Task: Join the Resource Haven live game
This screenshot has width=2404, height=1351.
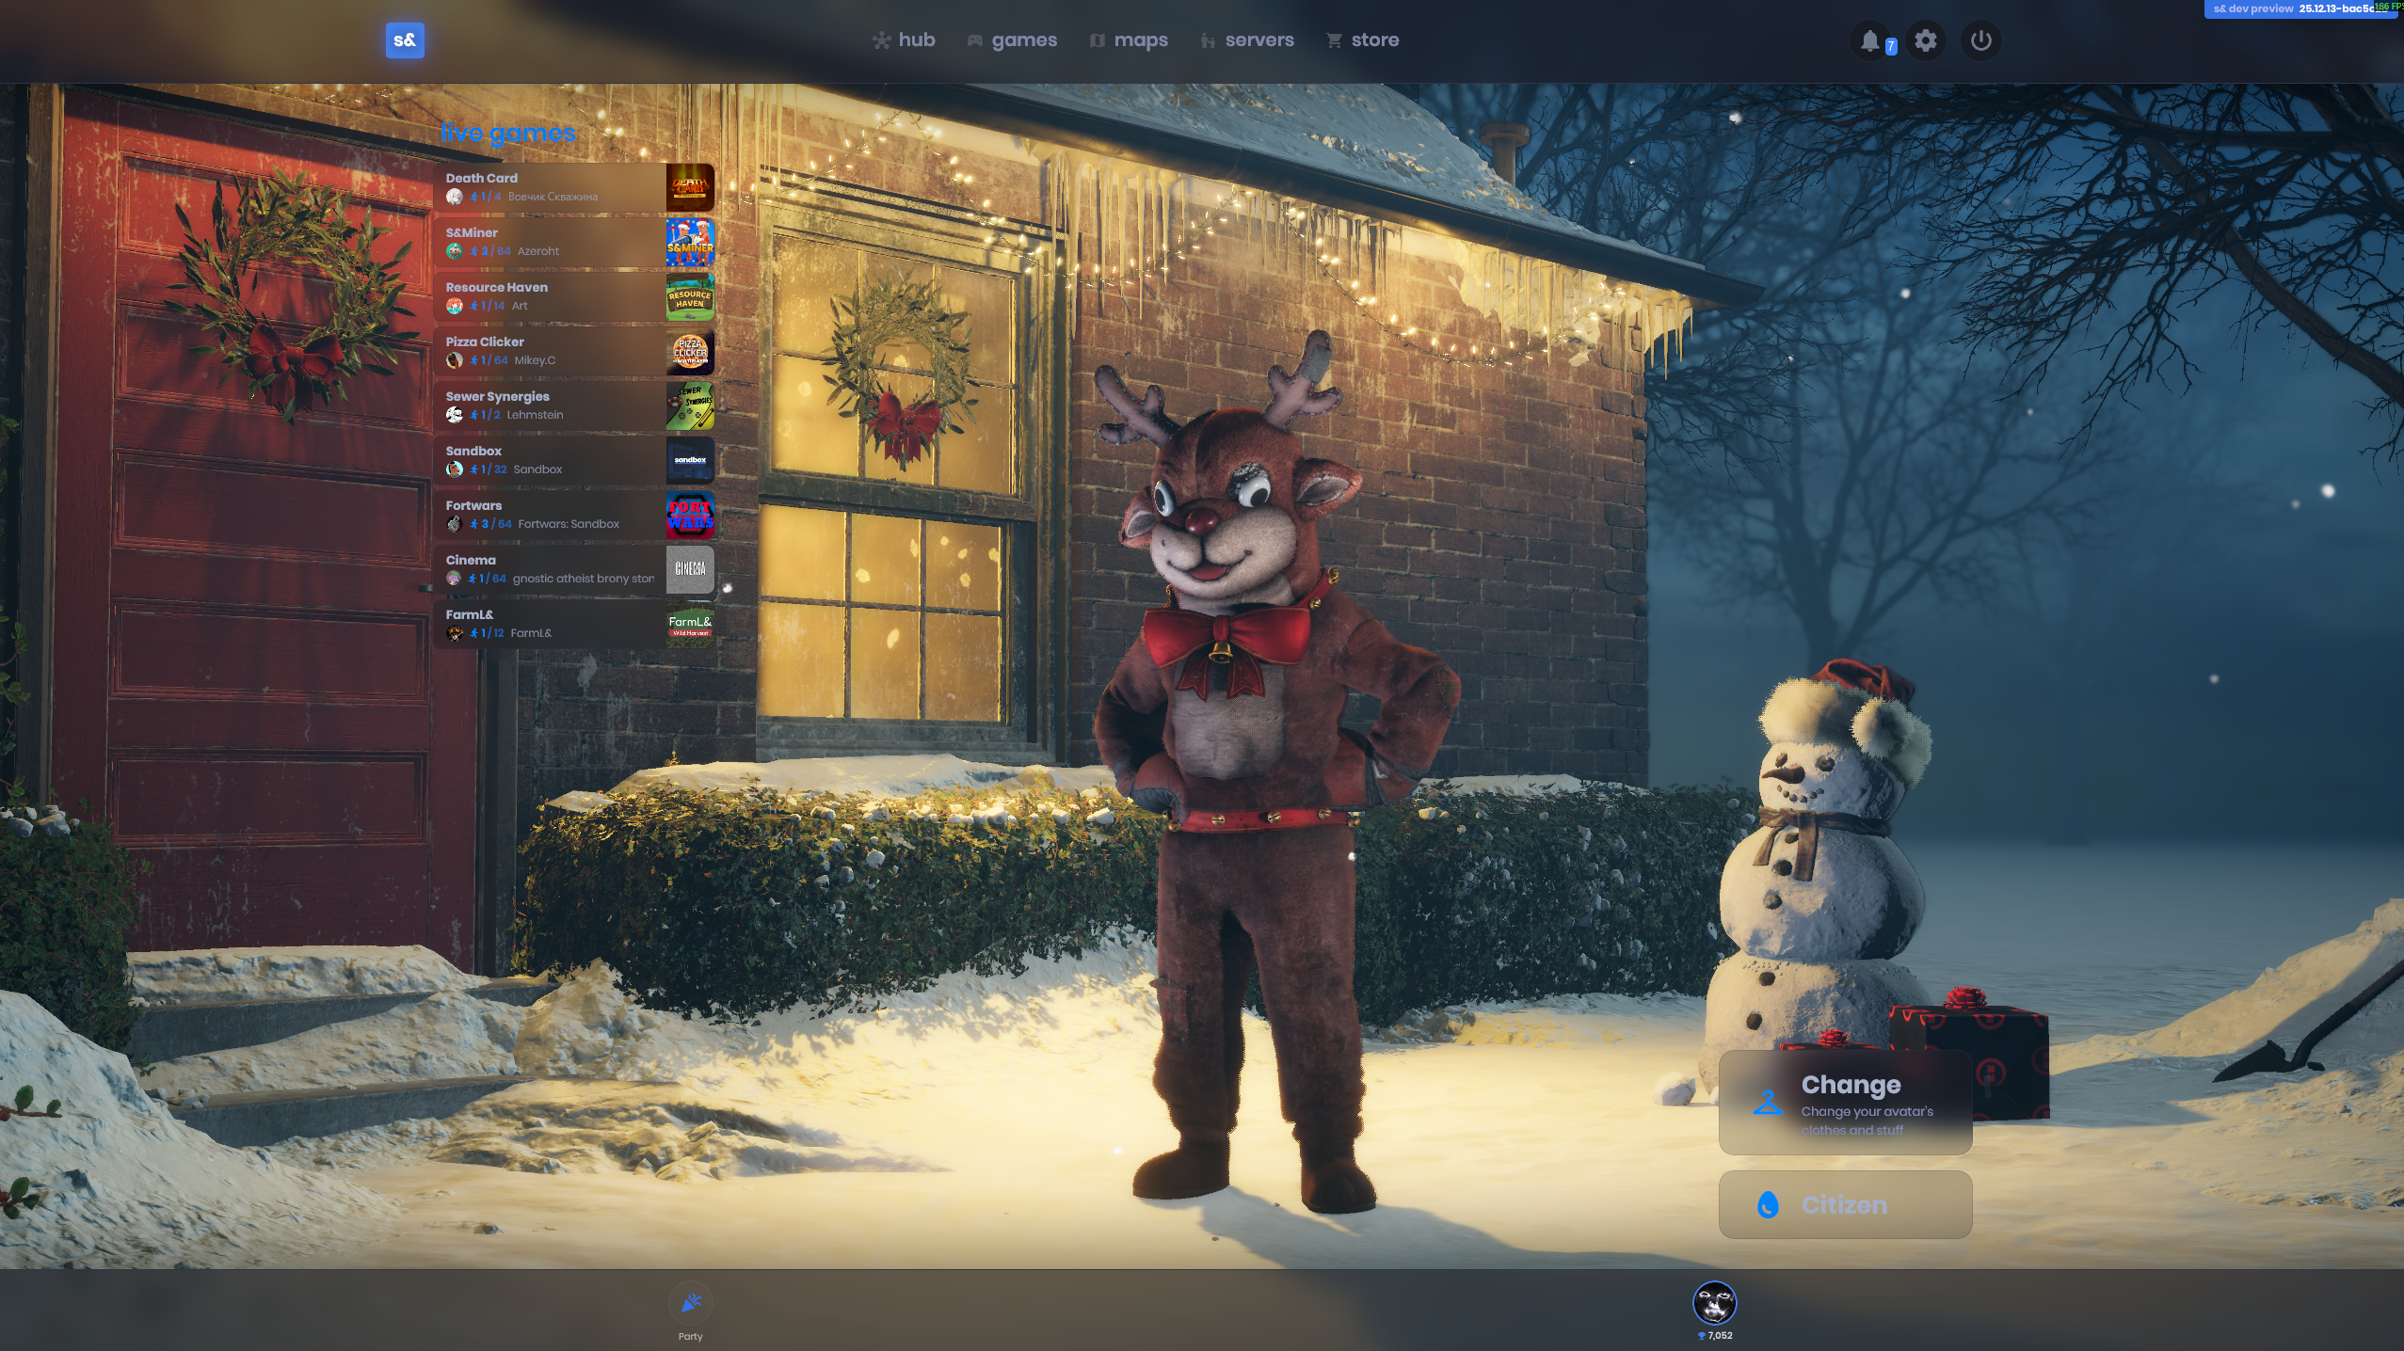Action: coord(551,296)
